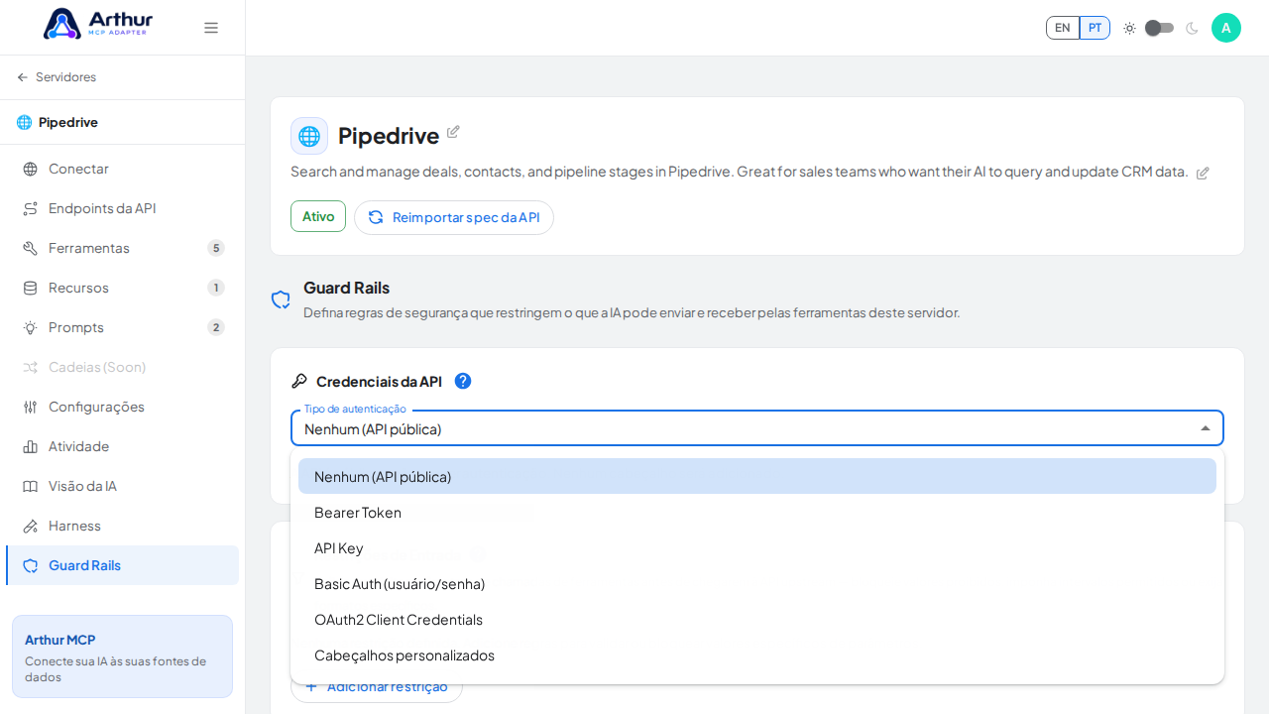This screenshot has width=1269, height=714.
Task: Click the Harness tool icon
Action: pos(31,526)
